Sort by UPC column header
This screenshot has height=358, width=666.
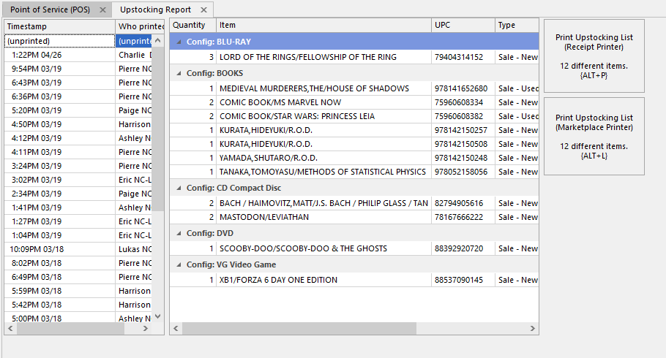coord(463,25)
